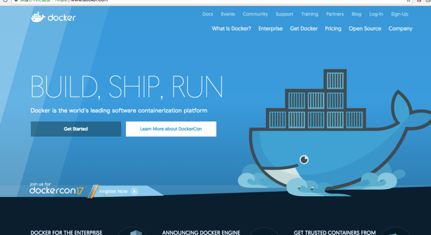Click the Docker For The Enterprise heading
431x235 pixels.
pyautogui.click(x=66, y=232)
